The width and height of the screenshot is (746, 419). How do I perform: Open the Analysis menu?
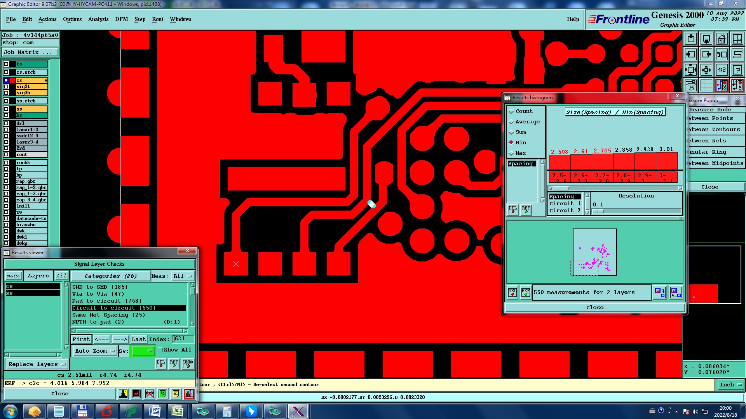click(98, 19)
